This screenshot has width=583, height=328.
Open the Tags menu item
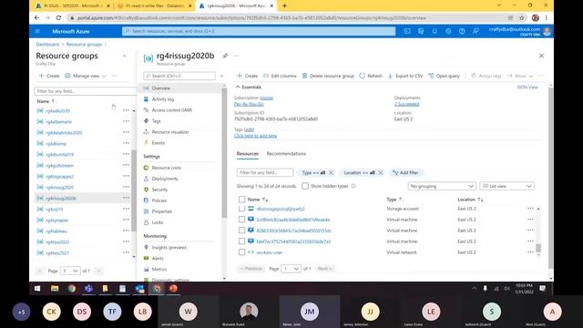pos(156,121)
